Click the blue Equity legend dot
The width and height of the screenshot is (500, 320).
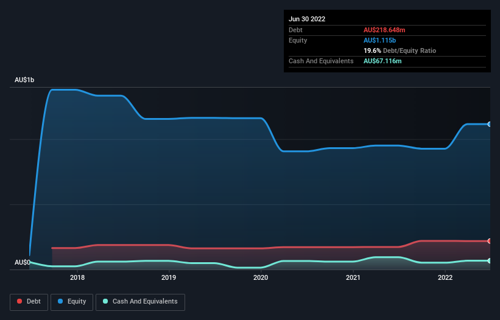point(60,301)
